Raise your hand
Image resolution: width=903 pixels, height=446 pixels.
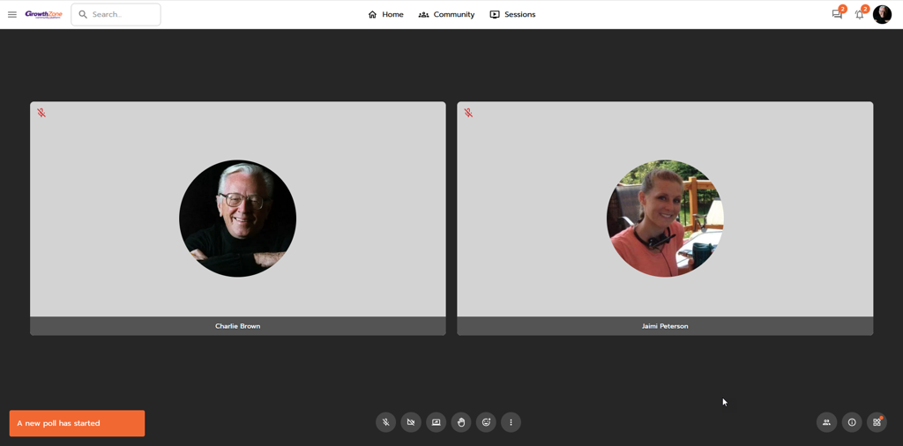(x=461, y=423)
